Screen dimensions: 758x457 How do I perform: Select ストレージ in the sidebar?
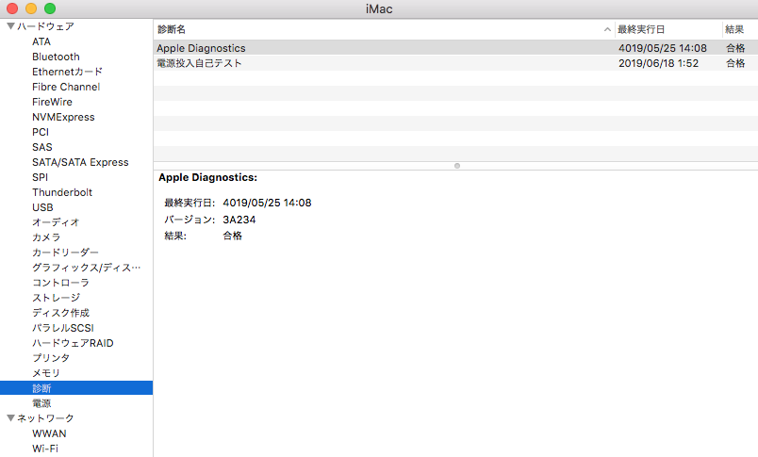tap(57, 298)
